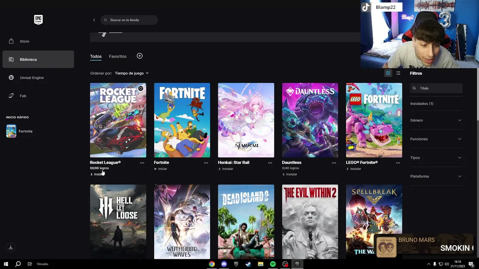Open Steam from the taskbar
Screen dimensions: 479x269
(248, 264)
